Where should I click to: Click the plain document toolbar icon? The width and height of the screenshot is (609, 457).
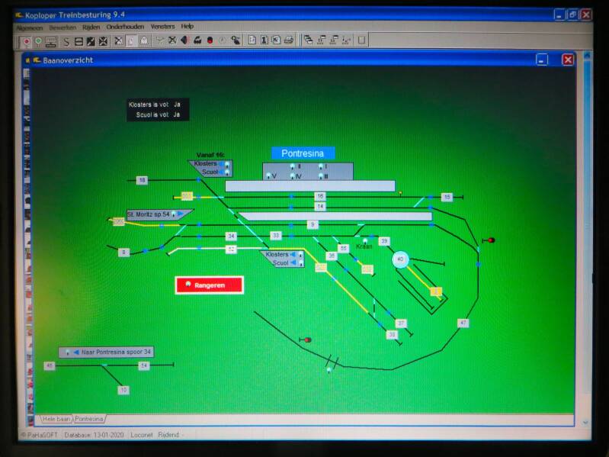click(252, 40)
